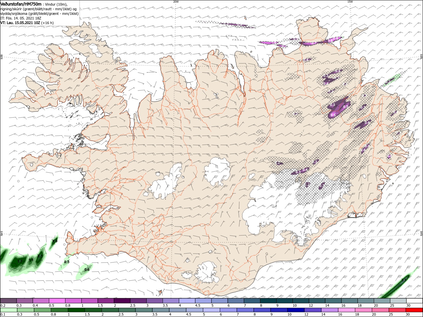
Task: Click the 0.6 value in the light green patch
Action: pyautogui.click(x=87, y=269)
